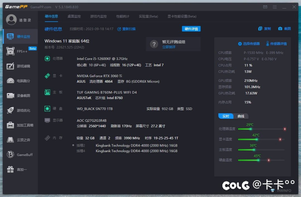Click the 截图 camera icon
This screenshot has height=197, width=301.
[280, 29]
